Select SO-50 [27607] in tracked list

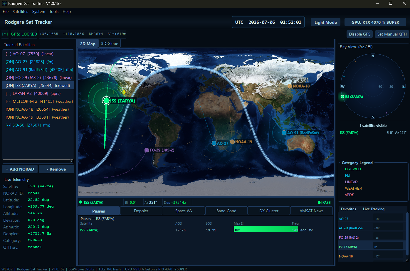coord(38,125)
